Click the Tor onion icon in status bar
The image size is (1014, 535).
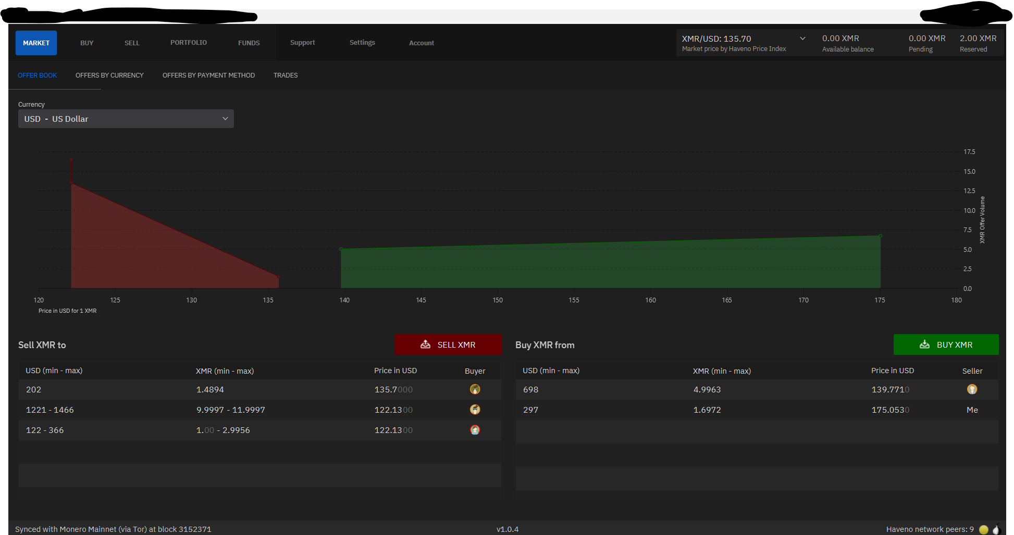pyautogui.click(x=996, y=529)
